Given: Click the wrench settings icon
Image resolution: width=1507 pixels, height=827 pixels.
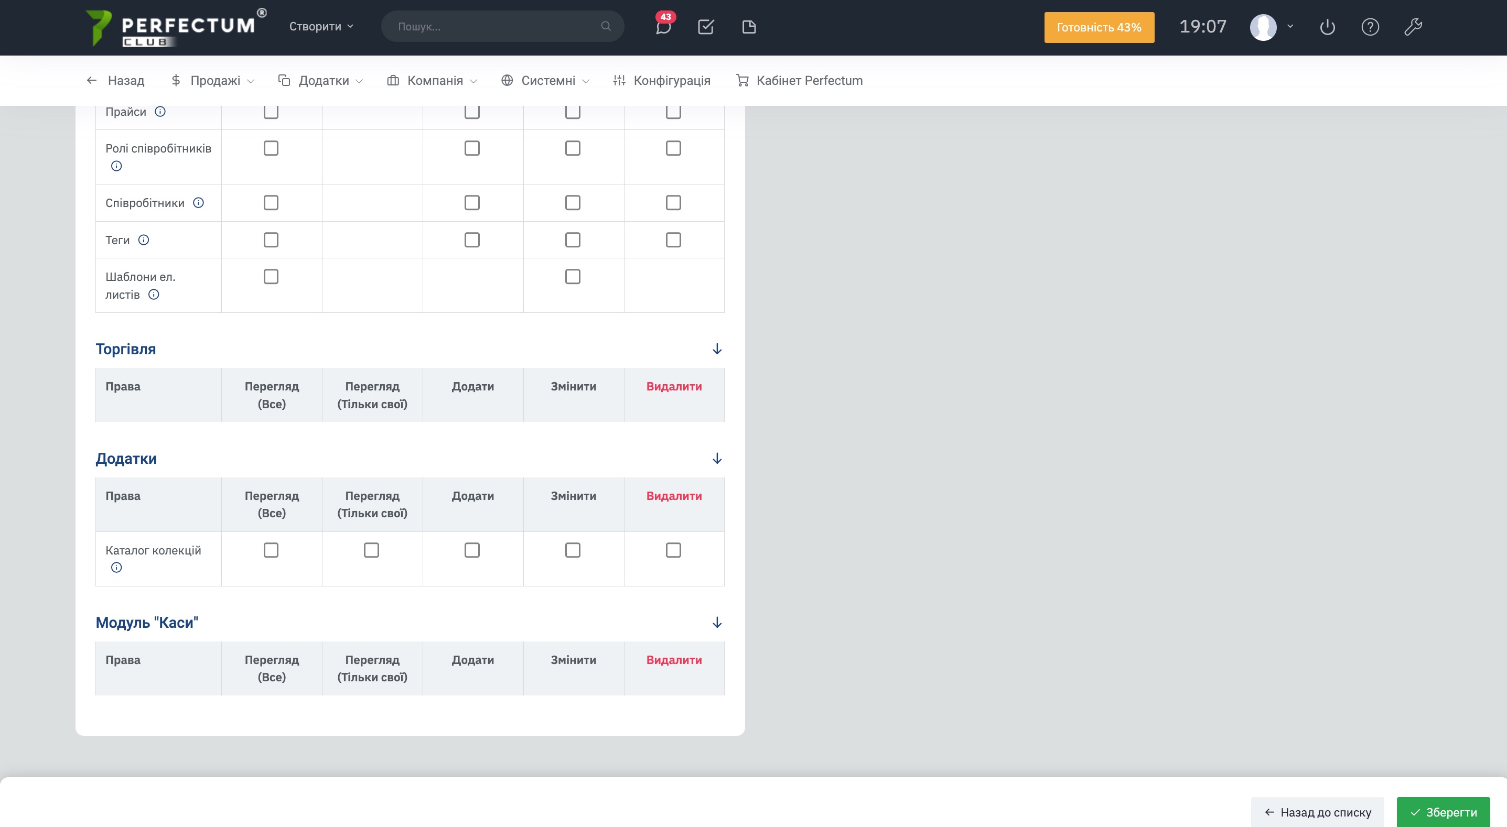Looking at the screenshot, I should [1413, 27].
